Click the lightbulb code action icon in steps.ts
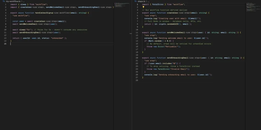261x130 pixels. (x=143, y=7)
